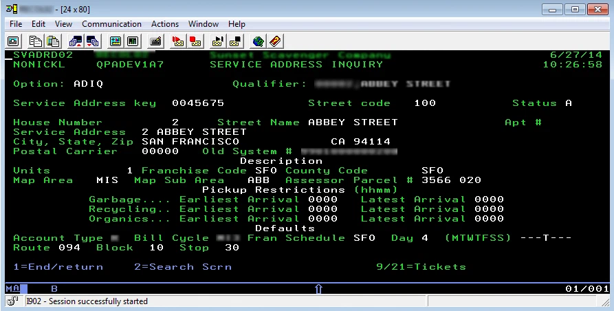Click the day pattern ---T---
This screenshot has width=614, height=311.
tap(546, 238)
